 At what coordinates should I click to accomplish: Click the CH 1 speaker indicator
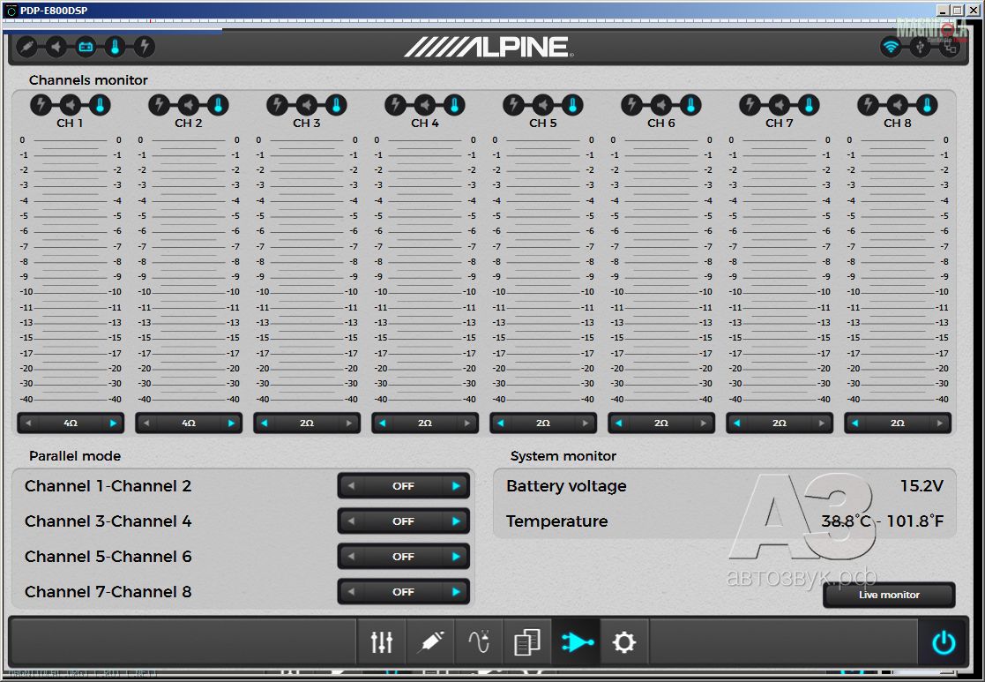(x=71, y=105)
